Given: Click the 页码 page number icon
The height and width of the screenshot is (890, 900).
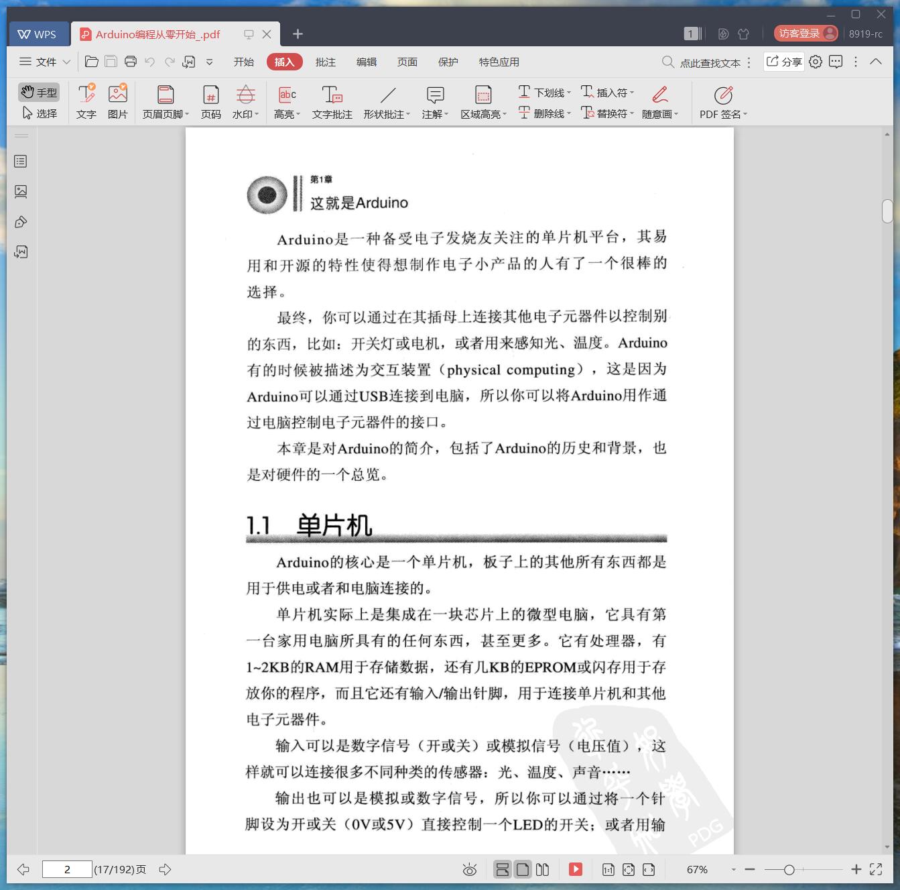Looking at the screenshot, I should pyautogui.click(x=211, y=101).
